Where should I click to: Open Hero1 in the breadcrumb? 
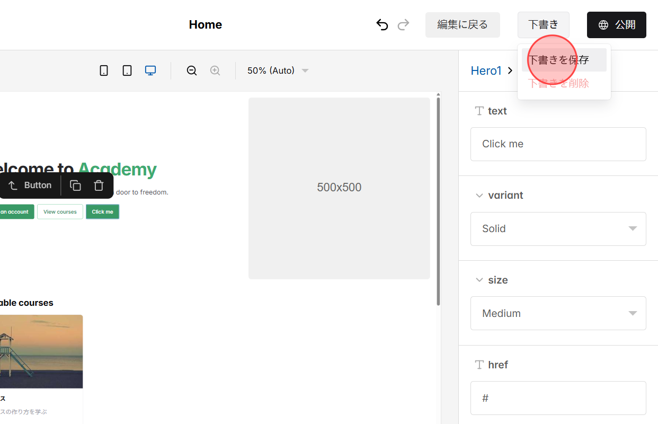[486, 70]
